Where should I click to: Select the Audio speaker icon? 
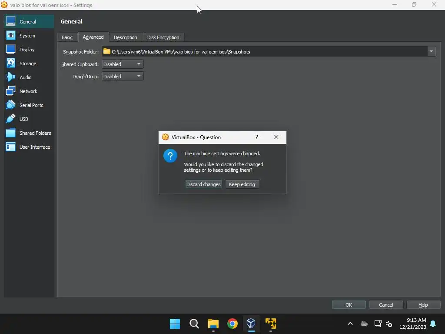click(x=11, y=77)
